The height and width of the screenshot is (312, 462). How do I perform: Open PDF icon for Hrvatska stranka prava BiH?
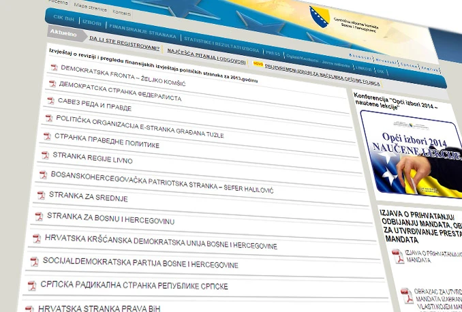(x=29, y=309)
